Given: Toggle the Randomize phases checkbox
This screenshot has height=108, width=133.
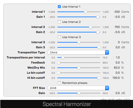Looking at the screenshot, I should 59,83.
